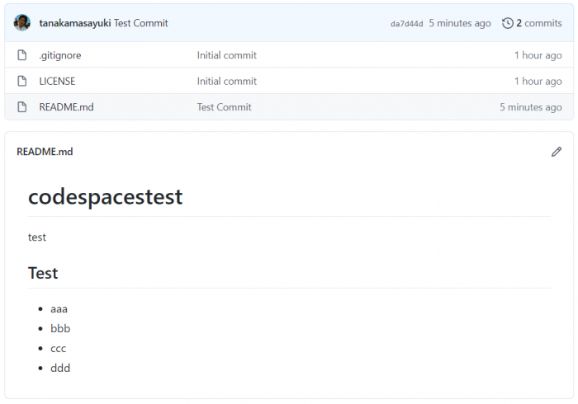Open Initial commit link in .gitignore row

pyautogui.click(x=226, y=55)
